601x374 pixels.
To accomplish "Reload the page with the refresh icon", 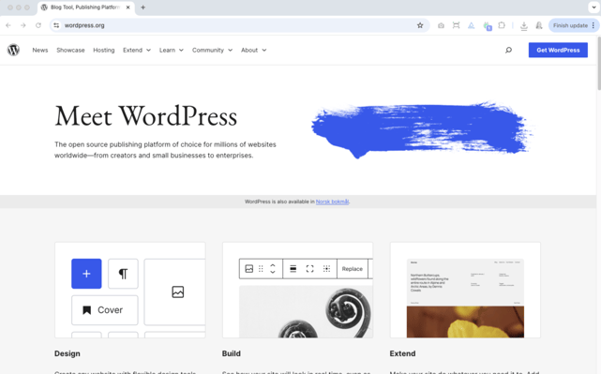I will [x=38, y=25].
